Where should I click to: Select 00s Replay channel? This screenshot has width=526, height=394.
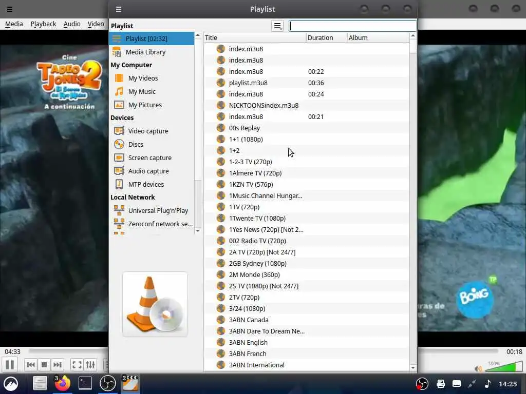pos(306,128)
